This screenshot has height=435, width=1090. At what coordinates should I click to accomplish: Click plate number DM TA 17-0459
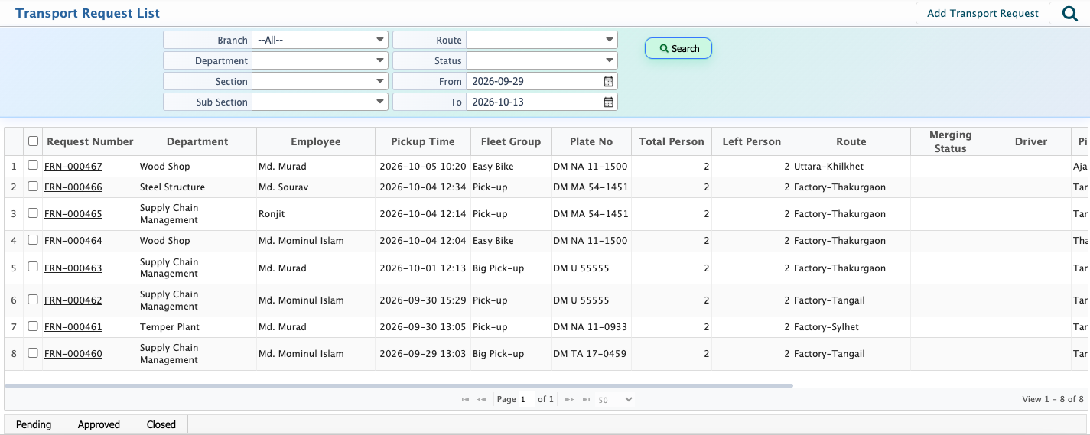click(591, 354)
